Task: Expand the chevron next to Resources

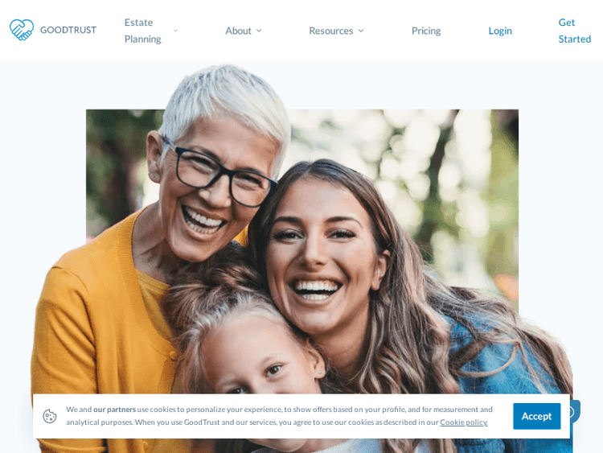Action: [361, 31]
